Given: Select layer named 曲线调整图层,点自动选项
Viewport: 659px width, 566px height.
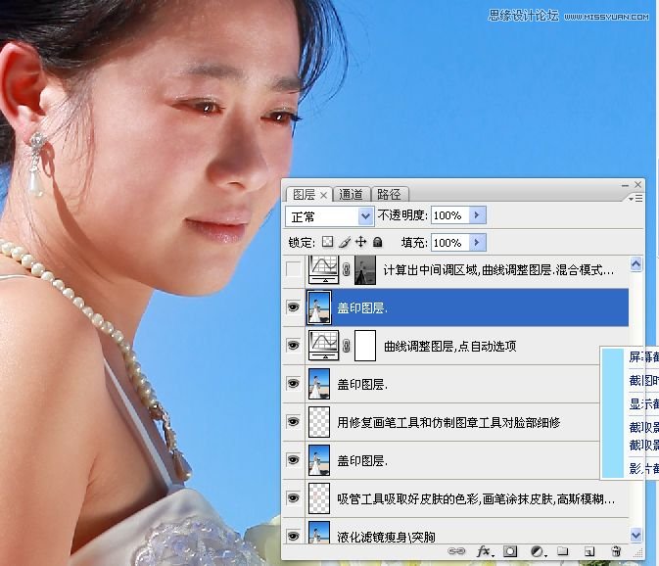Looking at the screenshot, I should 449,347.
